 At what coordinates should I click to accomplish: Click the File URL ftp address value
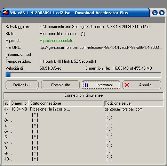pos(101,47)
